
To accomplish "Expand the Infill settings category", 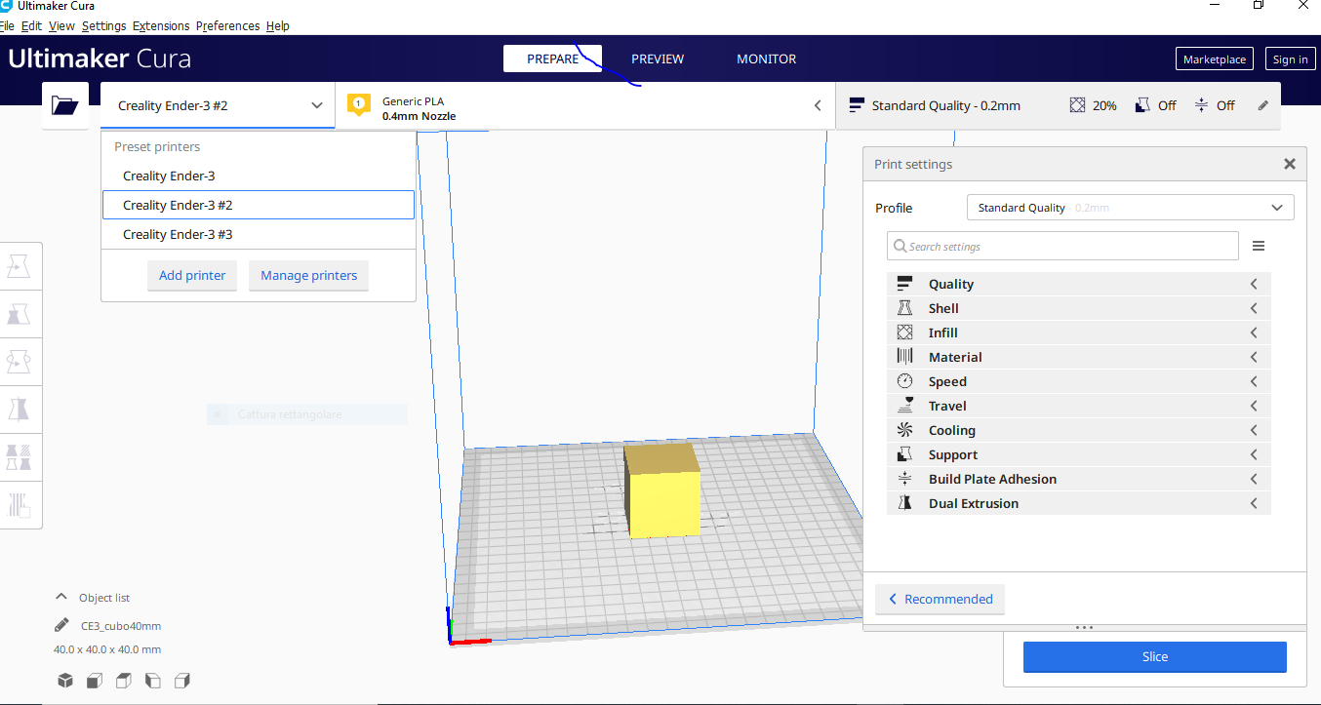I will pyautogui.click(x=1079, y=333).
